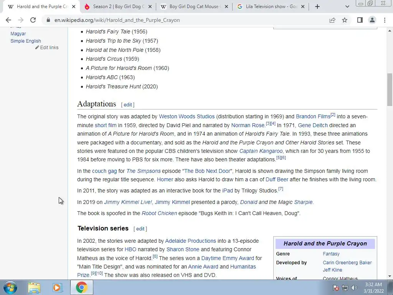
Task: Open Chrome three-dot menu
Action: coord(385,20)
